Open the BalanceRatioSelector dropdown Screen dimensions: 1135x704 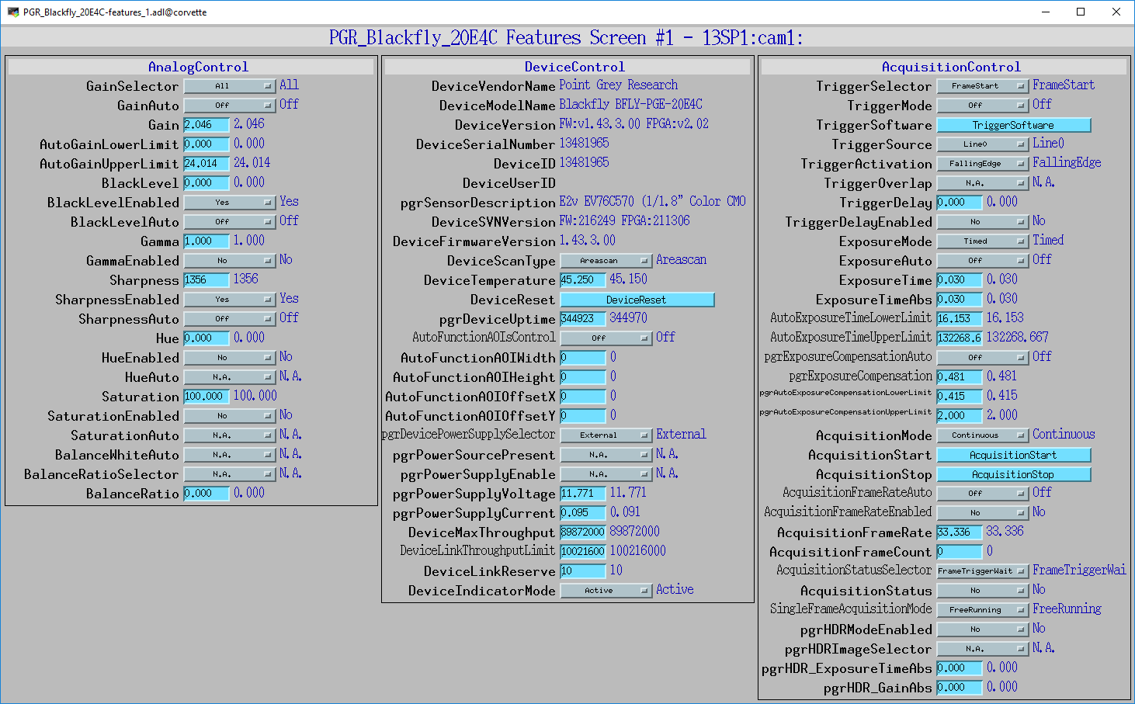pos(230,474)
